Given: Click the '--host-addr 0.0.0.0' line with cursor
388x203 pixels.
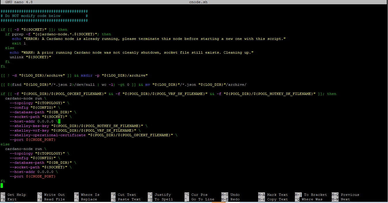Looking at the screenshot, I should pos(35,121).
